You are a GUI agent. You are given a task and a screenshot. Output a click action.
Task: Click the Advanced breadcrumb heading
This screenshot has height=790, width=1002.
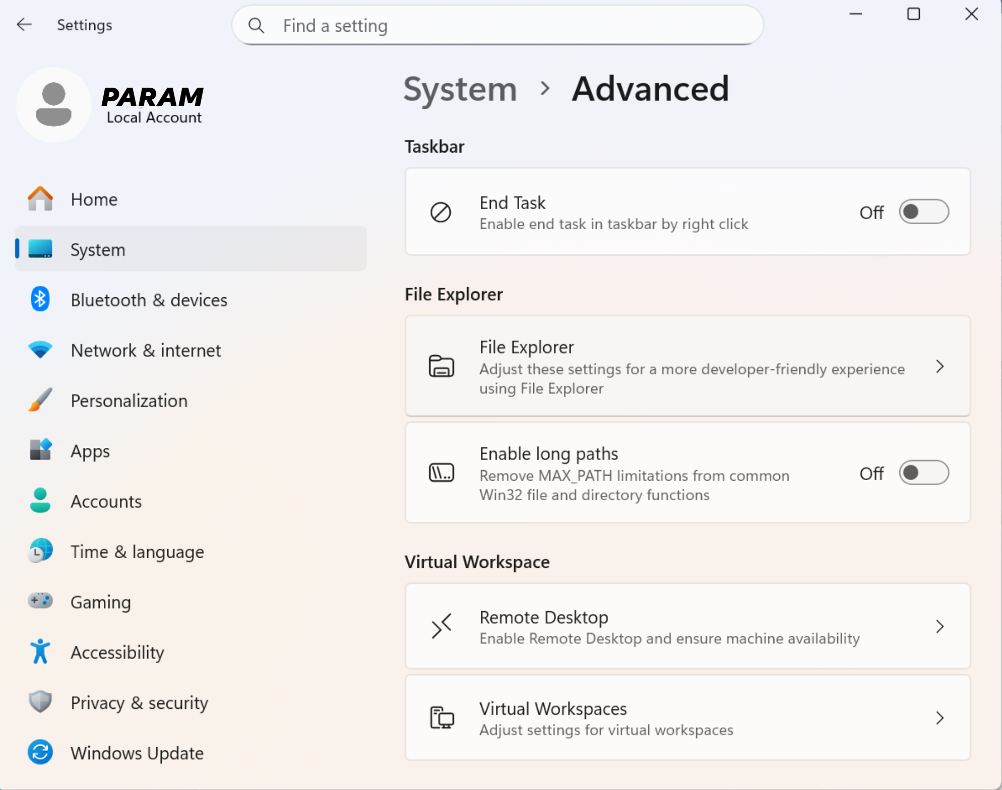(x=651, y=89)
